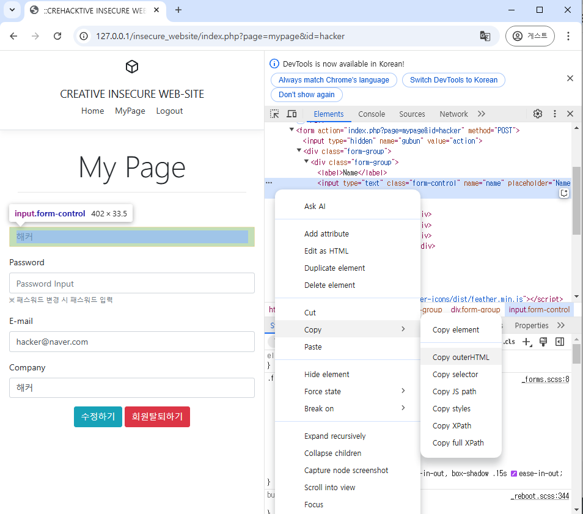
Task: Choose Copy JS path
Action: 461,392
